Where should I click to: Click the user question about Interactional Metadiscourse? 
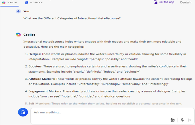coord(72,18)
